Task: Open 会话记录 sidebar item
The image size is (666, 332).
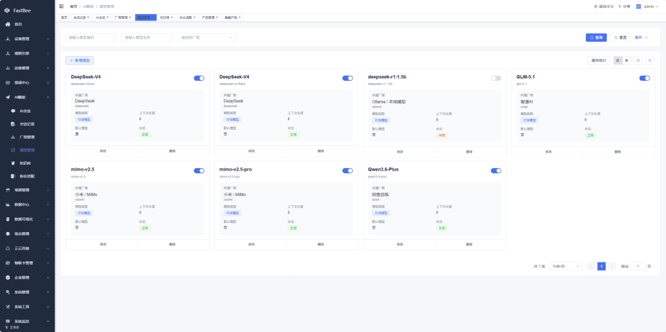Action: 27,124
